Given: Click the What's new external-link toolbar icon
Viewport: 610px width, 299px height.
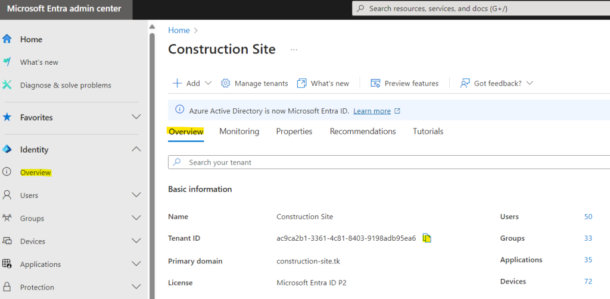Looking at the screenshot, I should (301, 83).
